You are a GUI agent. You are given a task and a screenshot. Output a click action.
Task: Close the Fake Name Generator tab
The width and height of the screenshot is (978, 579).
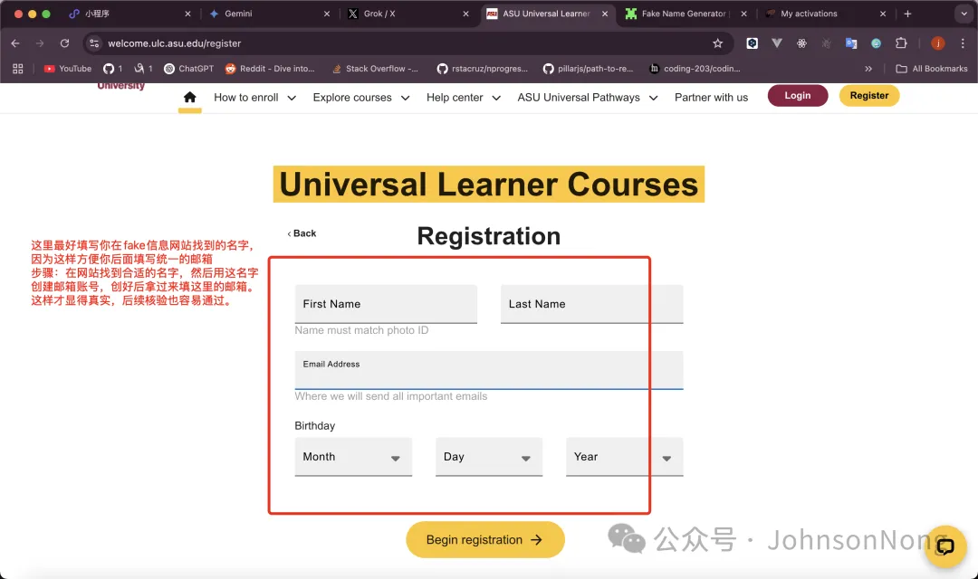743,14
